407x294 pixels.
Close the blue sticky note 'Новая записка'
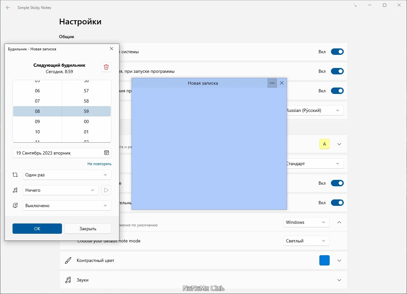click(282, 83)
